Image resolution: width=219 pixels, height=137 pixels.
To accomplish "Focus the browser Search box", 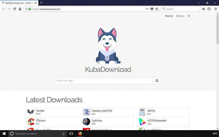I will coord(181,9).
